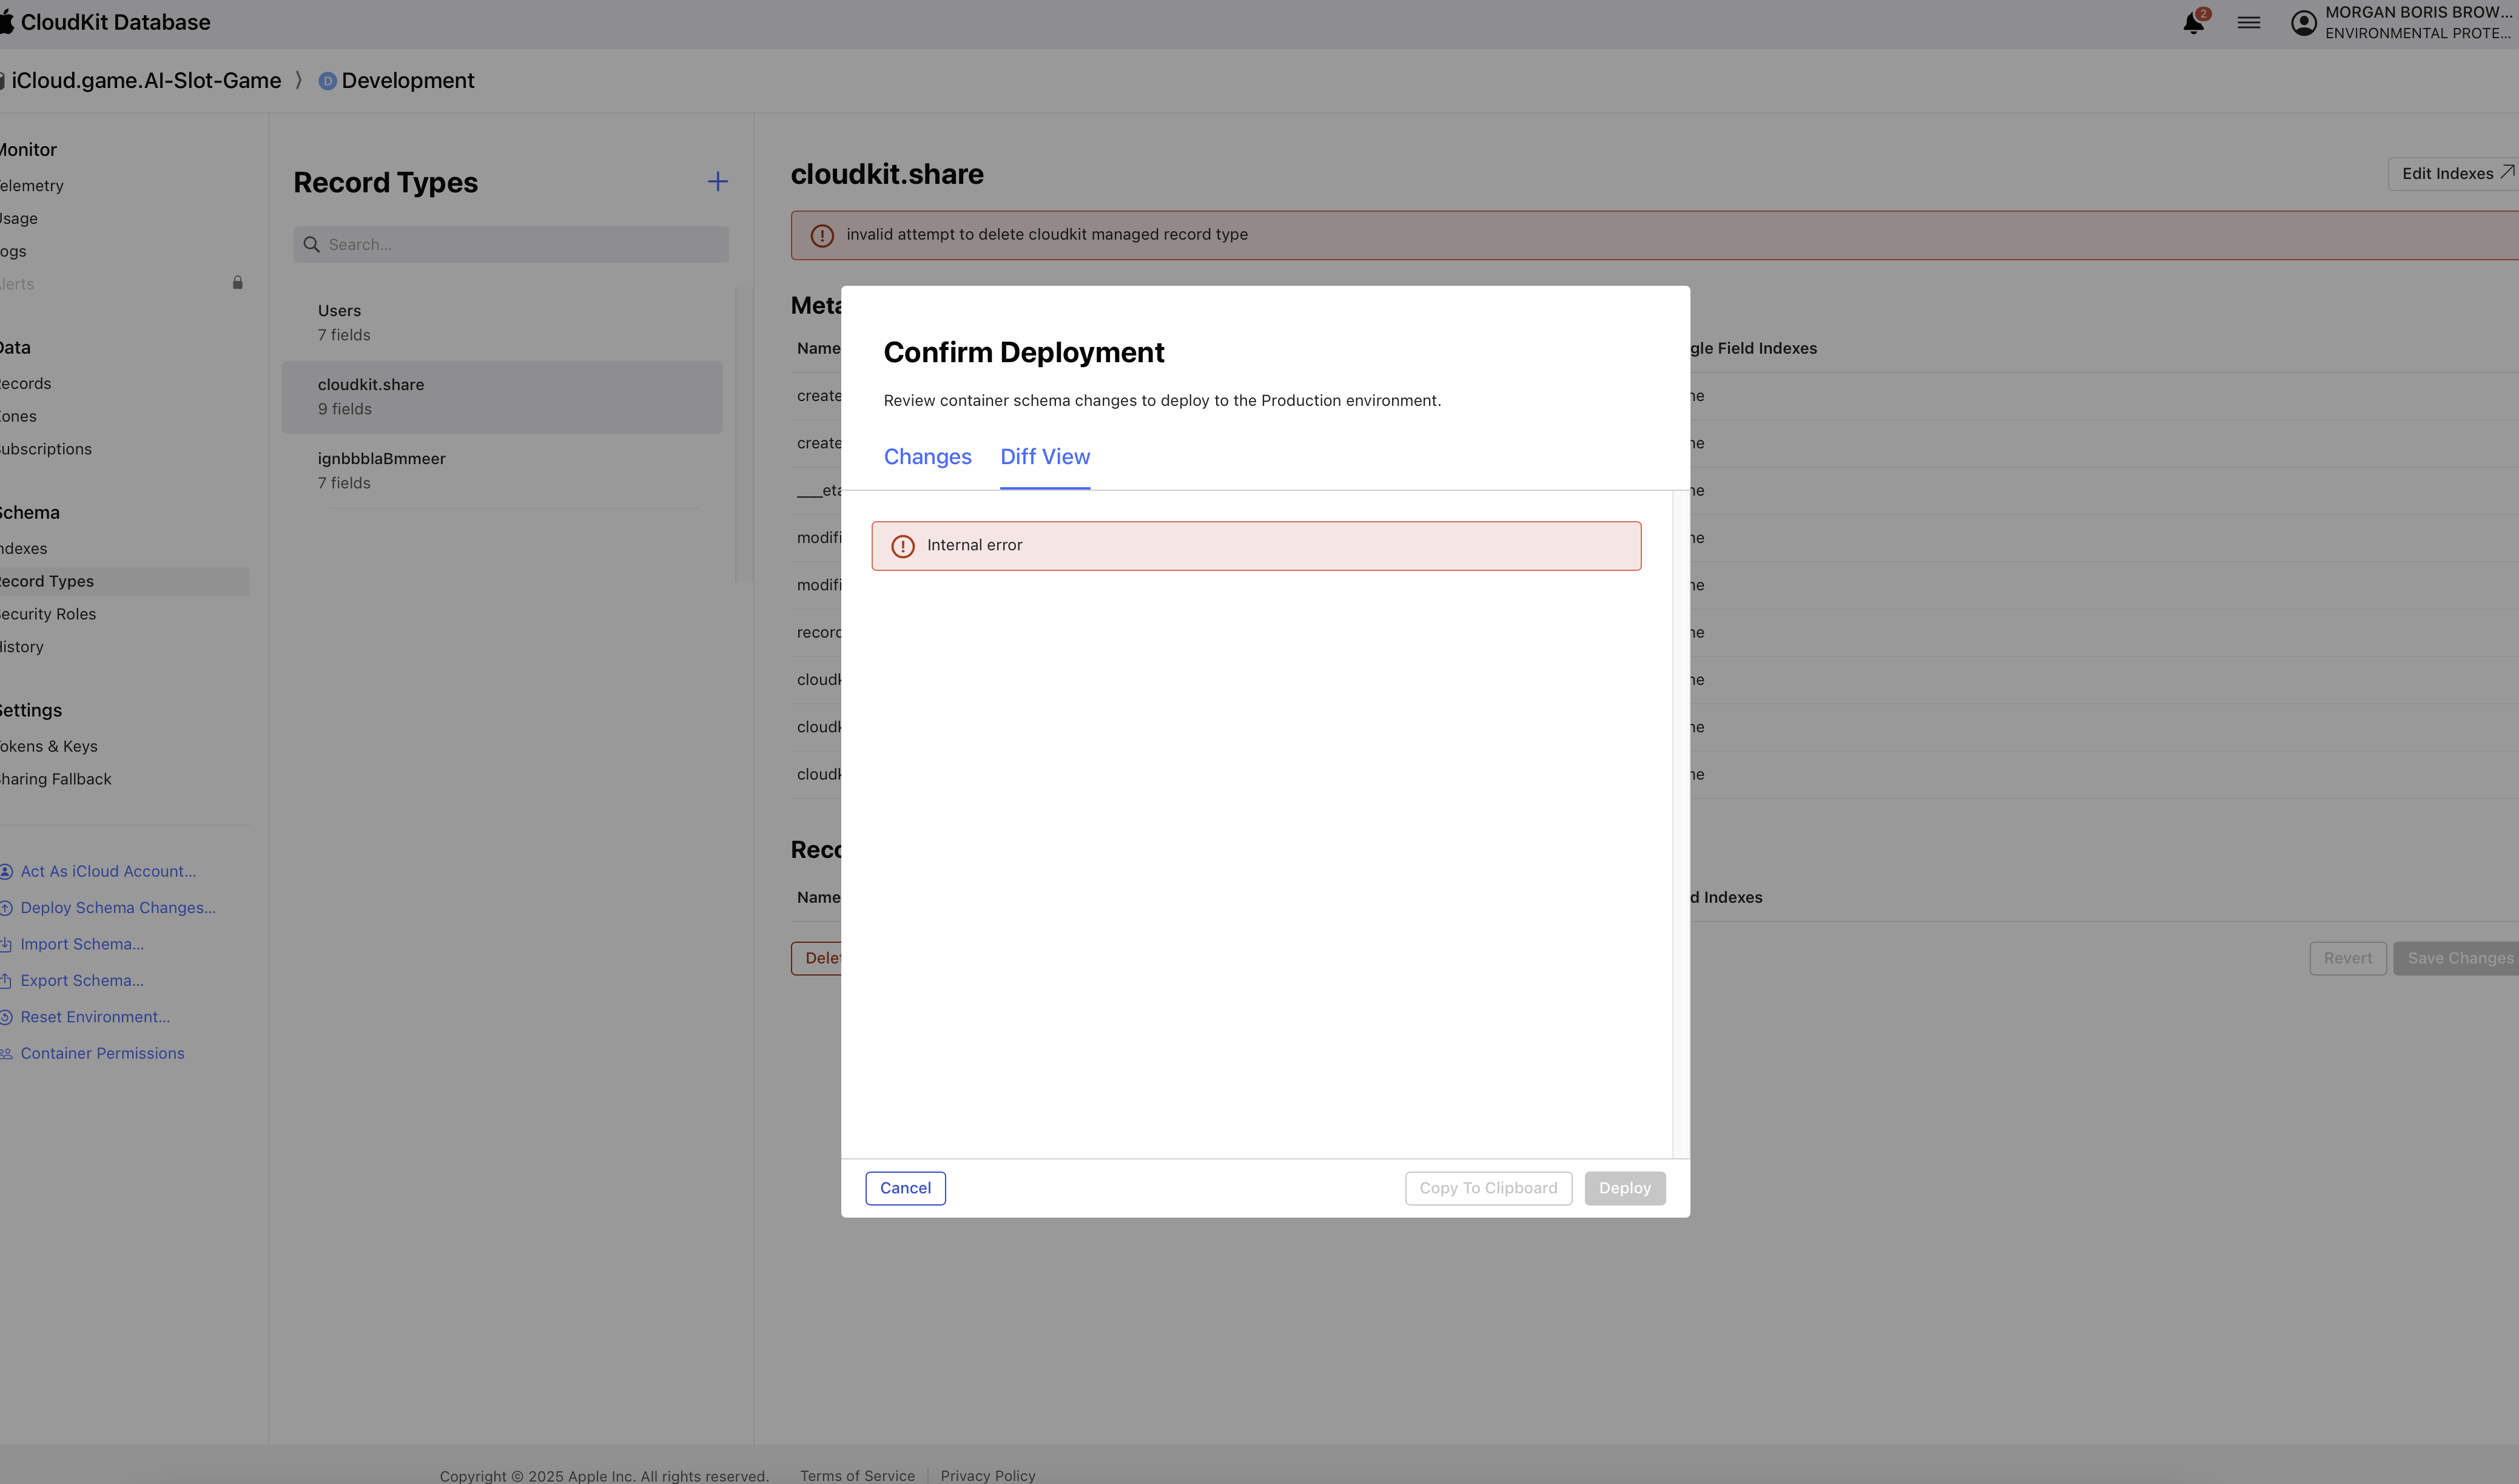Viewport: 2519px width, 1484px height.
Task: Click the managed record type error icon
Action: pyautogui.click(x=822, y=235)
